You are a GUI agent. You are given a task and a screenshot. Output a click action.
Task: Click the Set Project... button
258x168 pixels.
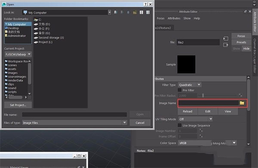click(x=18, y=105)
